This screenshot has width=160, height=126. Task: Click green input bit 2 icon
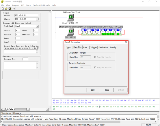116,34
